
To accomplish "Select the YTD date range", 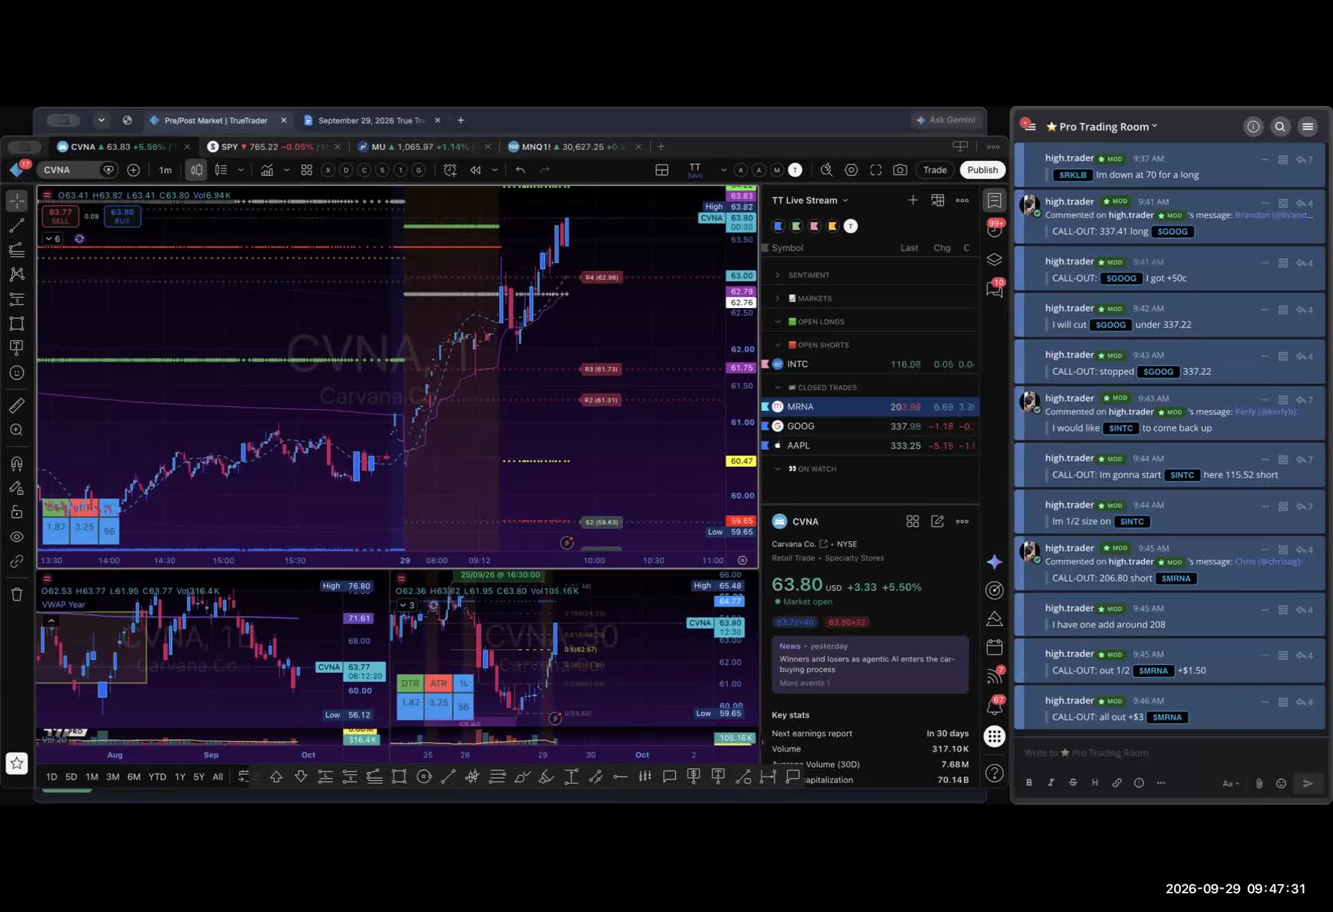I will (158, 777).
